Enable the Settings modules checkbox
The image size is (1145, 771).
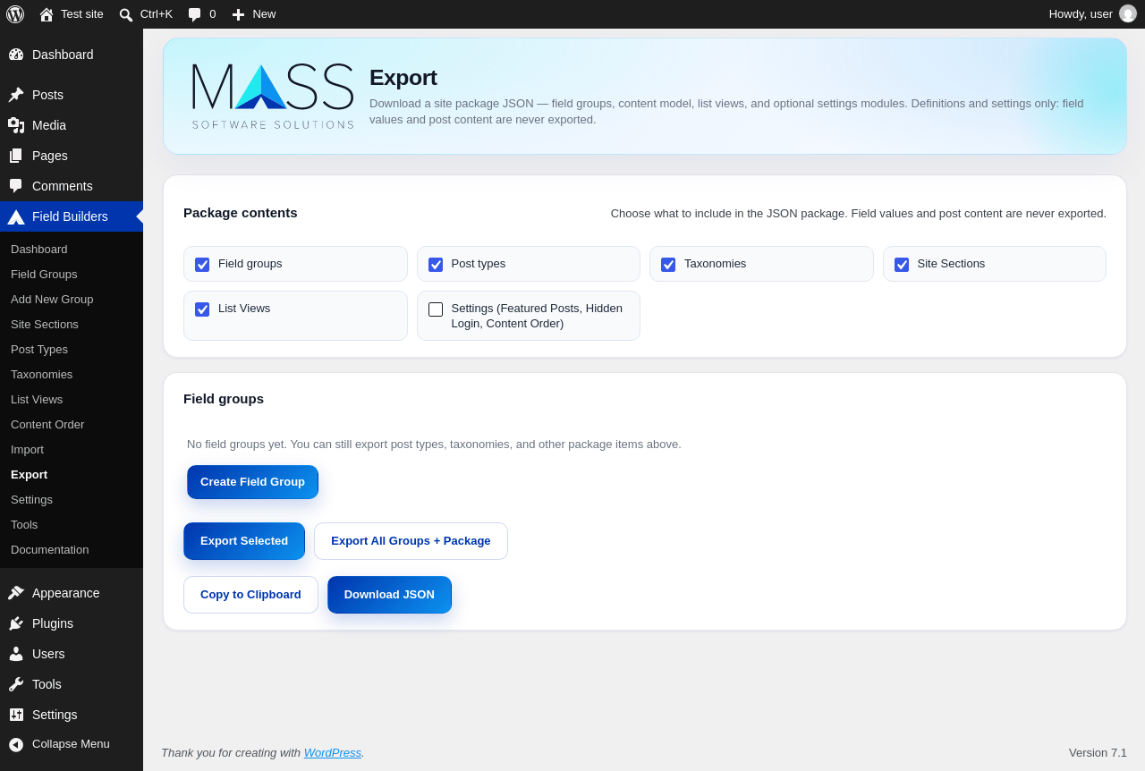coord(436,309)
